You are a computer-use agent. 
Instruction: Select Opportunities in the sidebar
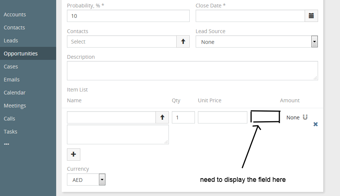tap(21, 54)
